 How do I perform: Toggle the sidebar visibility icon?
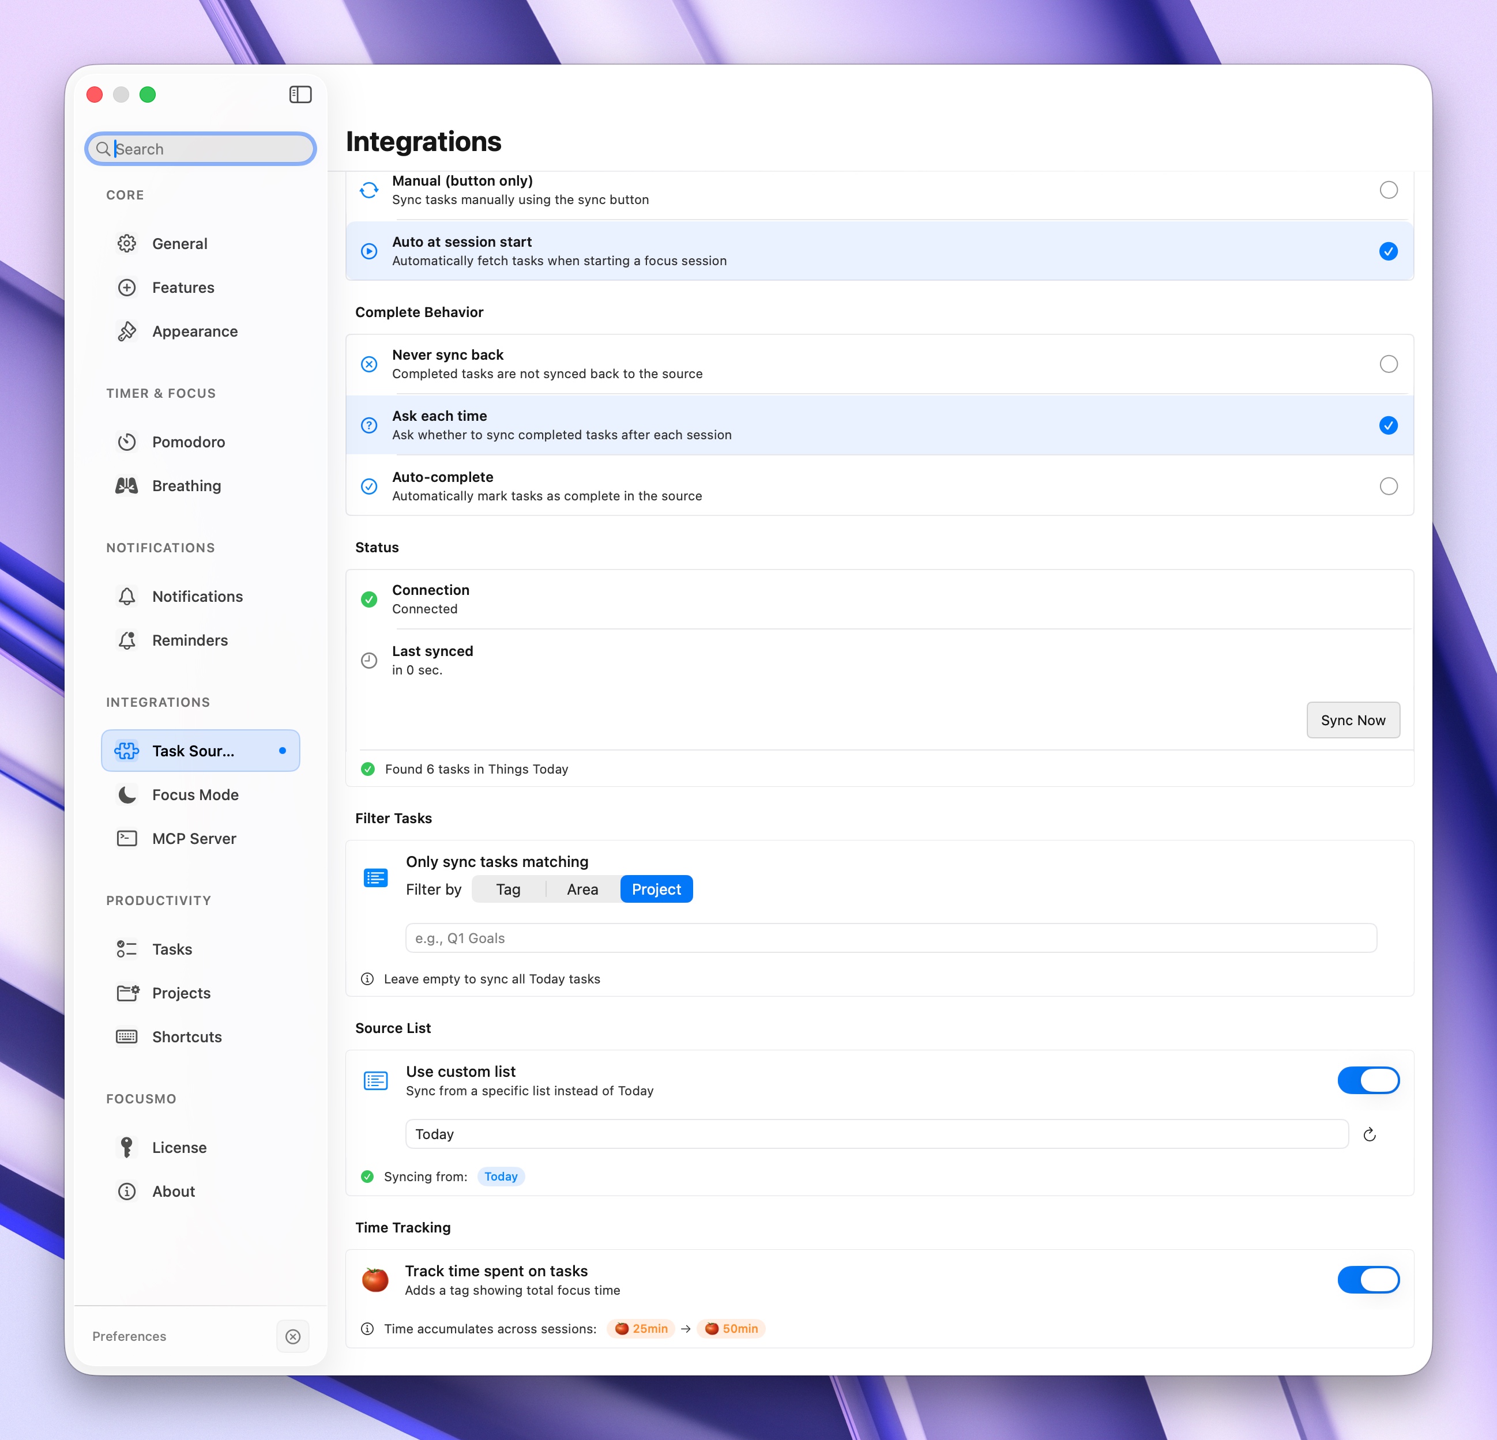[x=300, y=95]
